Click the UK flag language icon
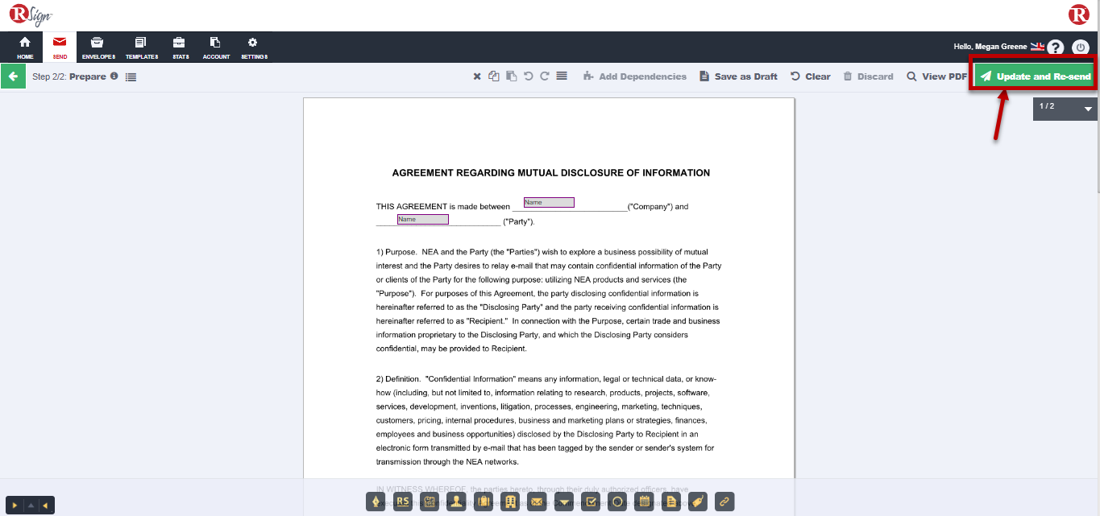Screen dimensions: 1100x516 pyautogui.click(x=1037, y=47)
